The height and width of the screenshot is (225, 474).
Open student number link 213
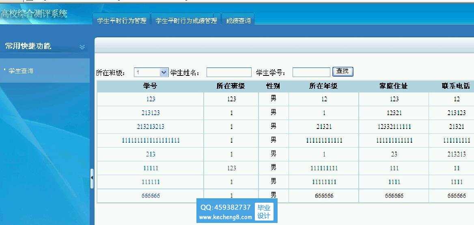pos(151,154)
